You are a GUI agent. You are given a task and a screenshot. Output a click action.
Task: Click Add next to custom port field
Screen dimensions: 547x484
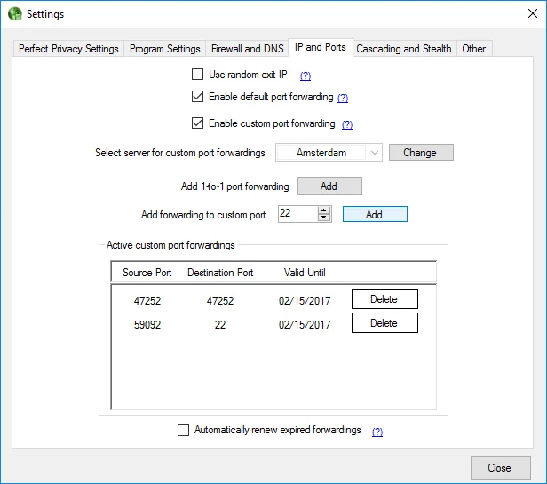(375, 214)
